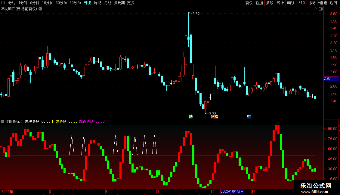Screen dimensions: 340x195
Task: Open 统计 statistics
Action: tap(280, 3)
